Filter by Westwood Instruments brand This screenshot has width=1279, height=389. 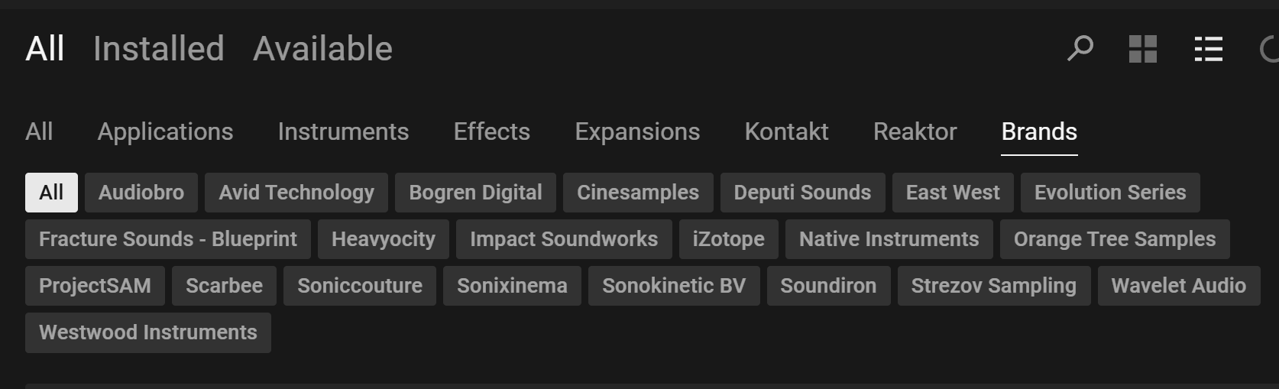[148, 332]
